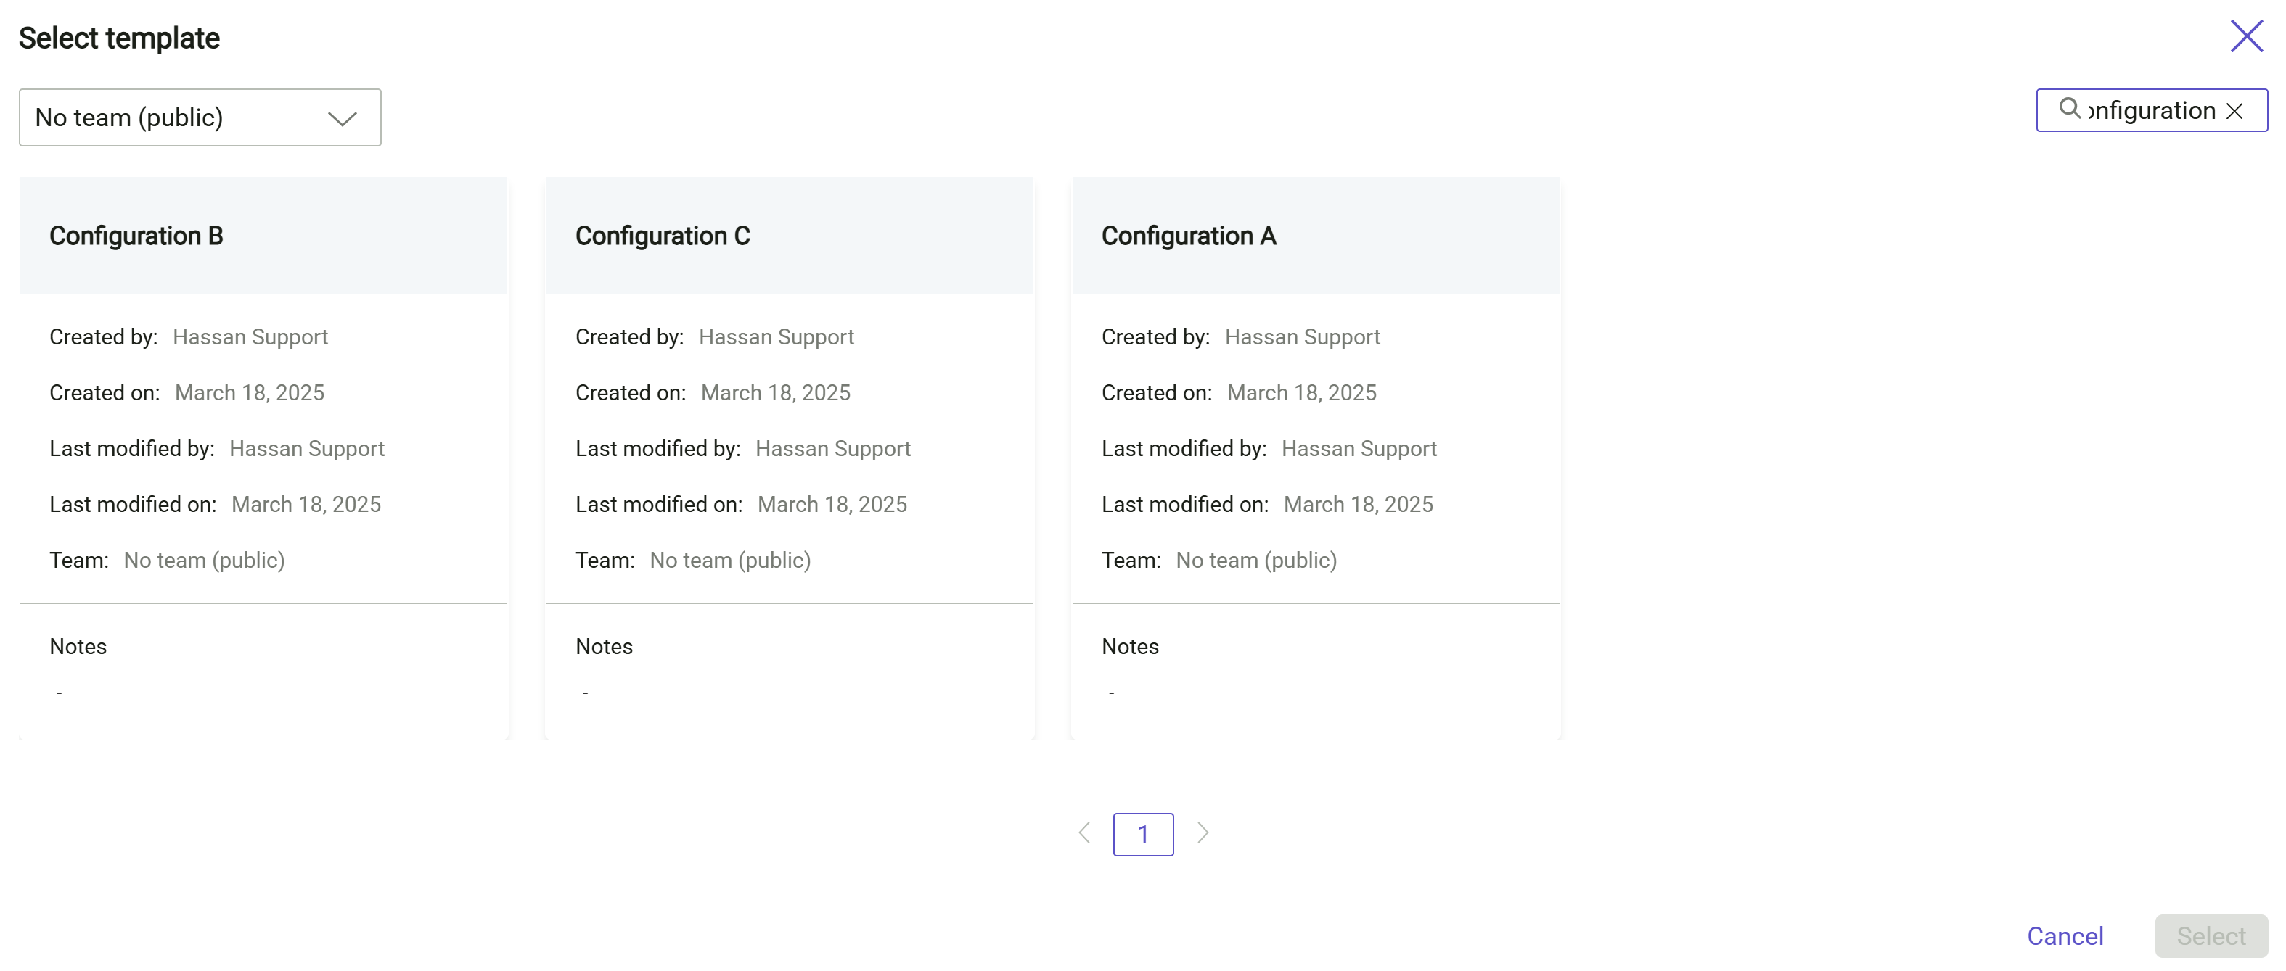Close the Select template dialog
Image resolution: width=2286 pixels, height=971 pixels.
click(2246, 36)
